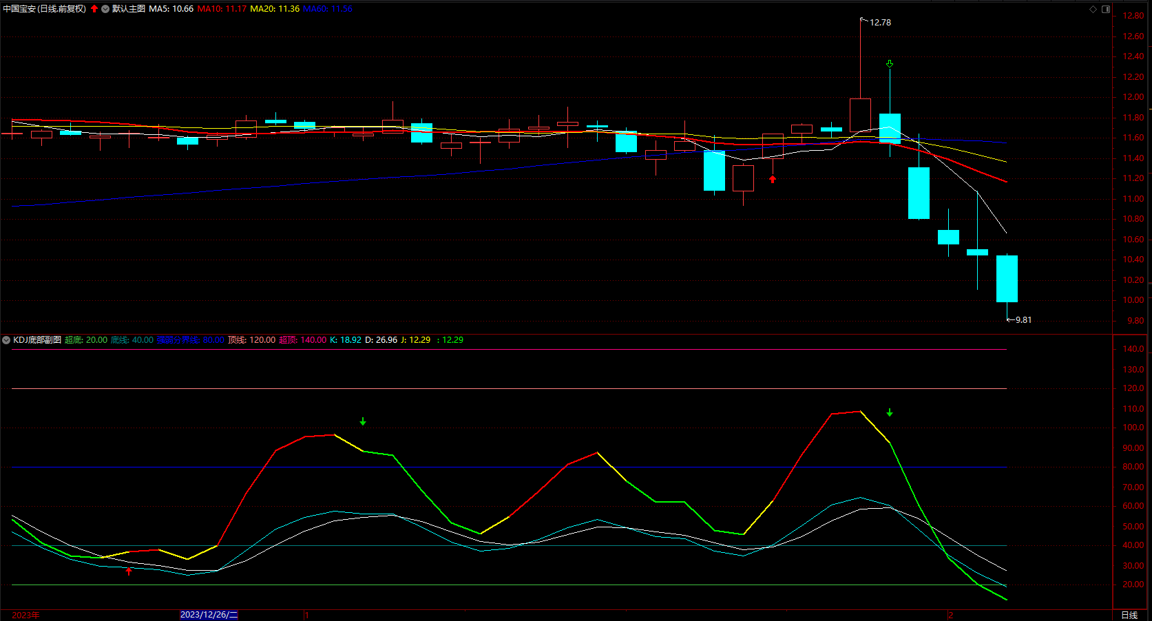Viewport: 1152px width, 621px height.
Task: Click the green arrow near last KDJ peak
Action: [890, 412]
